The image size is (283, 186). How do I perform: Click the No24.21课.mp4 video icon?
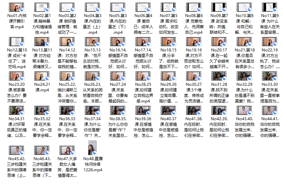pyautogui.click(x=42, y=76)
